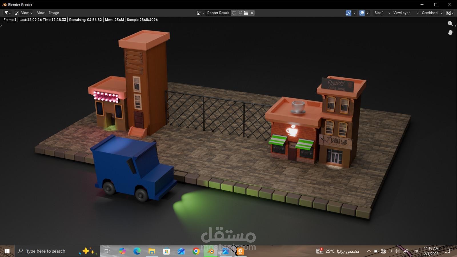The height and width of the screenshot is (257, 457).
Task: Switch the ENG input language
Action: (416, 251)
